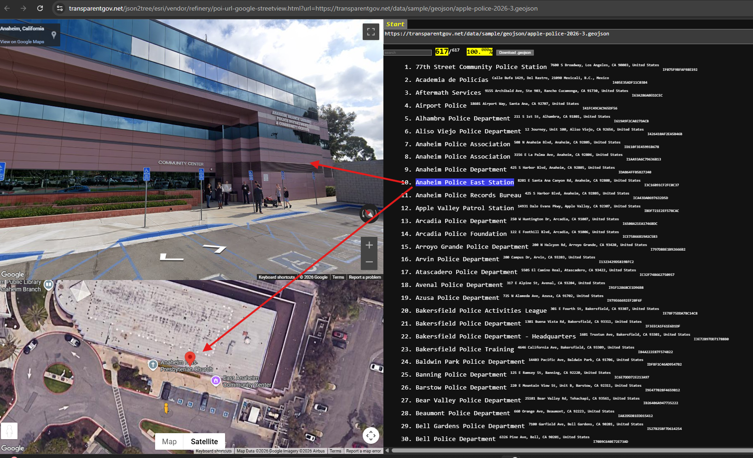Click the Street View compass
Screen dimensions: 753x458
(369, 213)
